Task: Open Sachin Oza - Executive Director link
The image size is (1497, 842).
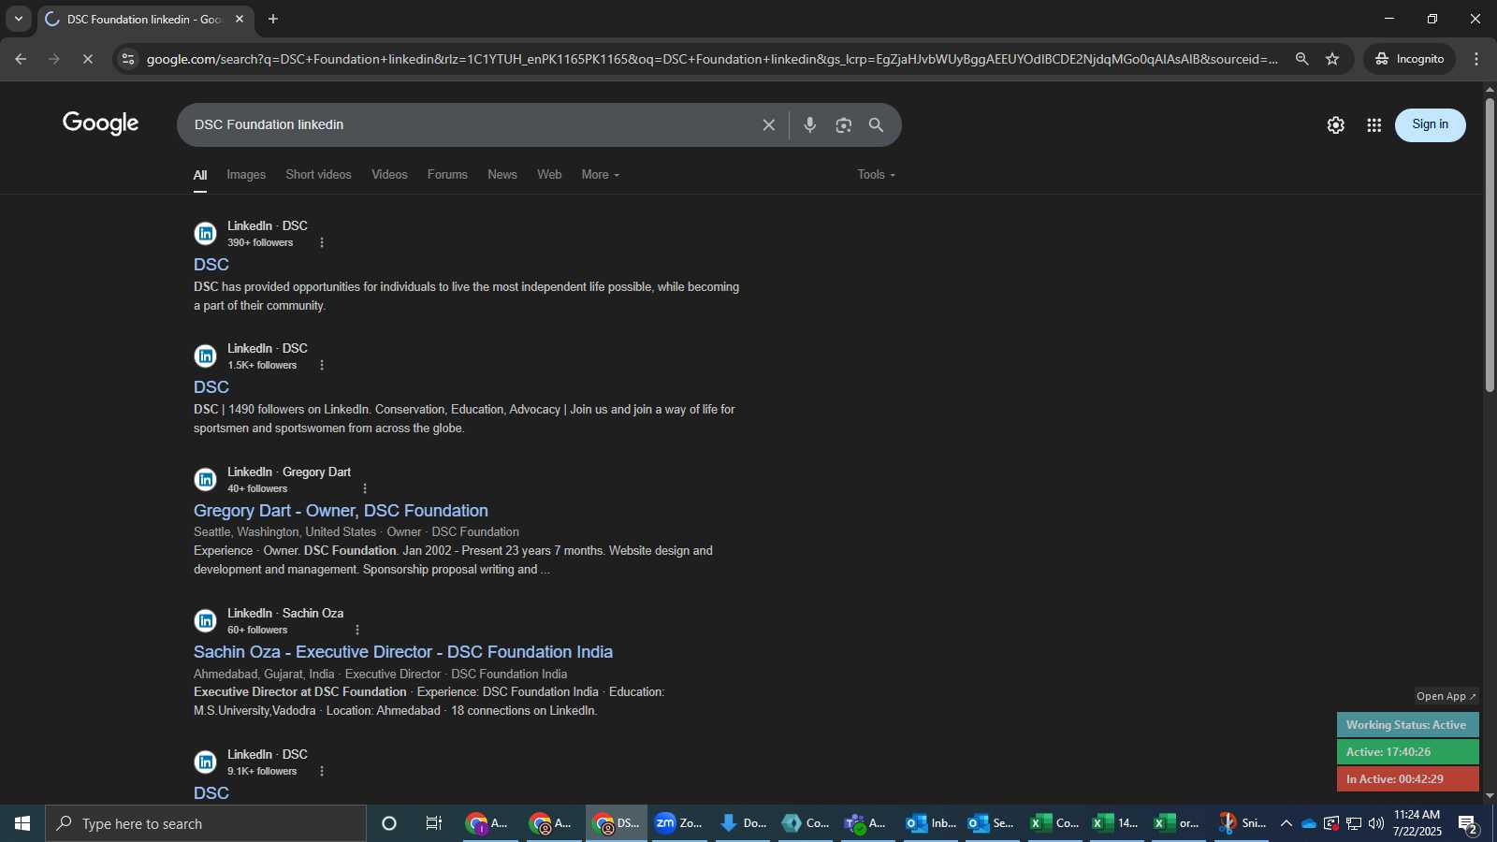Action: pyautogui.click(x=403, y=652)
